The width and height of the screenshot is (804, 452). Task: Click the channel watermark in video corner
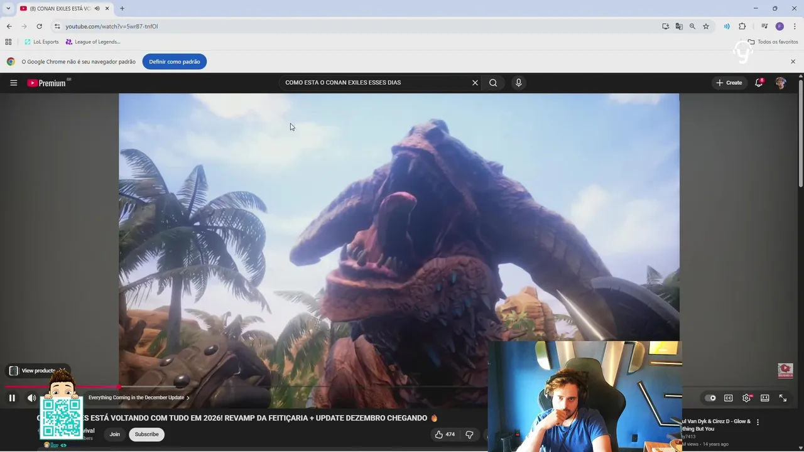pyautogui.click(x=785, y=370)
